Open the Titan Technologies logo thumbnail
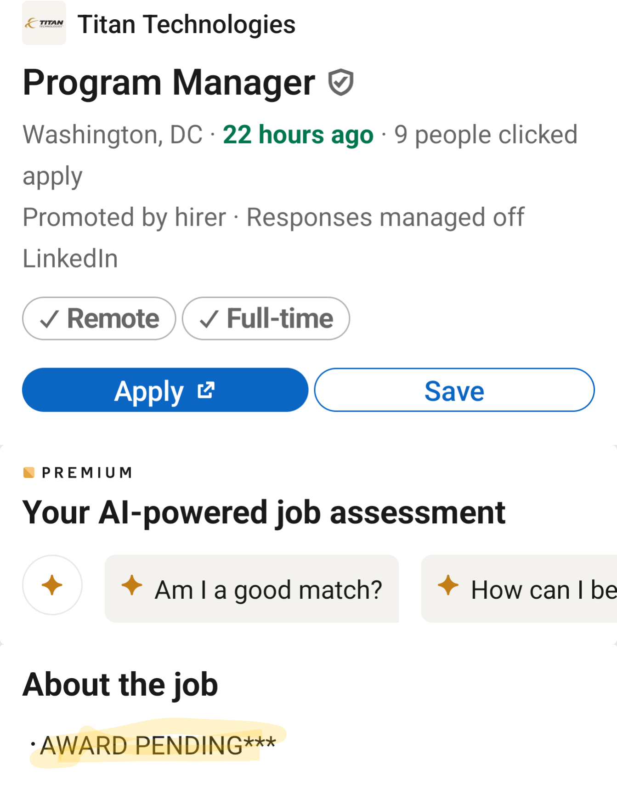617x788 pixels. tap(44, 23)
